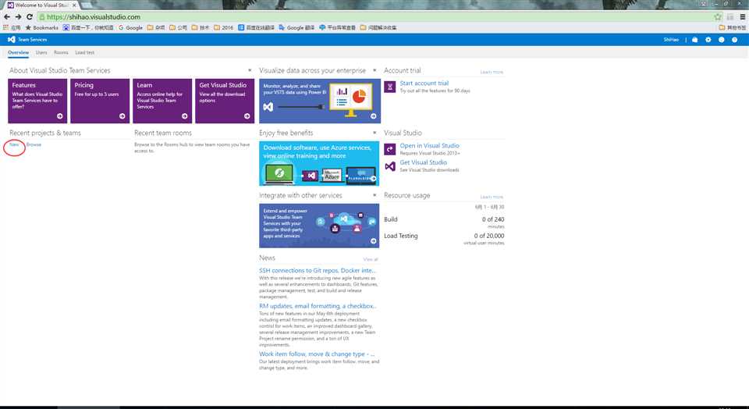Viewport: 749px width, 409px height.
Task: Open the marketplace bag icon in the header
Action: coord(695,40)
